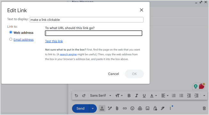Minimize the New Message window
Viewport: 209px width, 115px height.
[196, 3]
